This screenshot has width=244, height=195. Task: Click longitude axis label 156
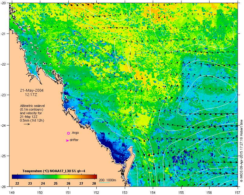(x=209, y=193)
